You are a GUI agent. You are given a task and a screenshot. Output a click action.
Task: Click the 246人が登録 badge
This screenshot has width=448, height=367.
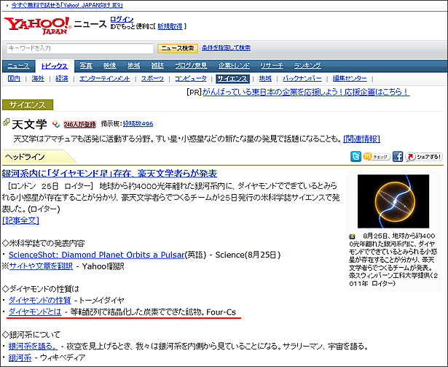click(x=79, y=124)
